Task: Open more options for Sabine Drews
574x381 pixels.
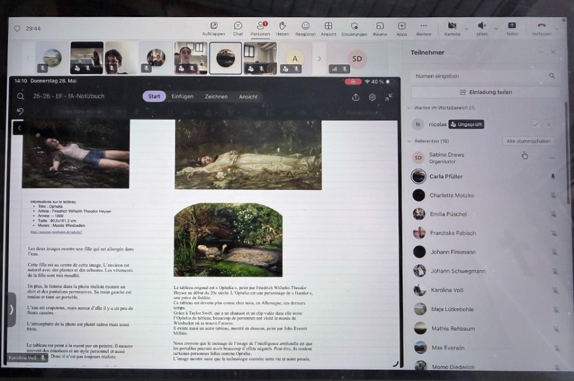Action: pos(552,158)
